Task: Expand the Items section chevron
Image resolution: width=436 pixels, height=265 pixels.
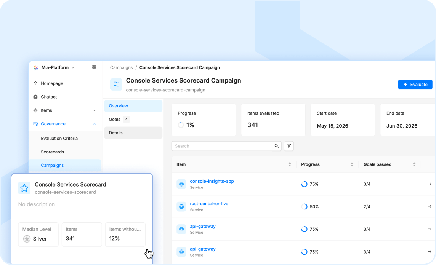Action: tap(95, 110)
